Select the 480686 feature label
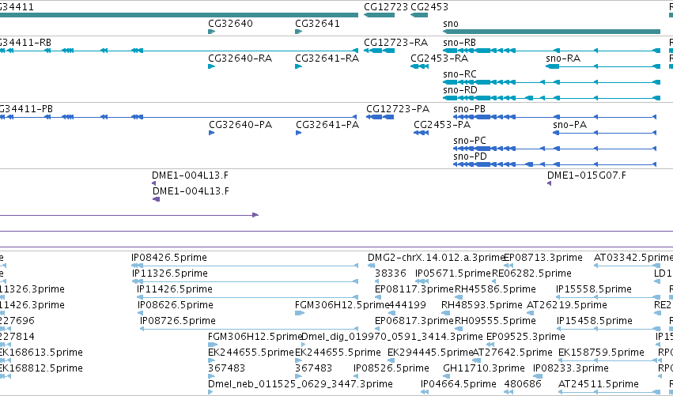The width and height of the screenshot is (673, 396). 524,384
